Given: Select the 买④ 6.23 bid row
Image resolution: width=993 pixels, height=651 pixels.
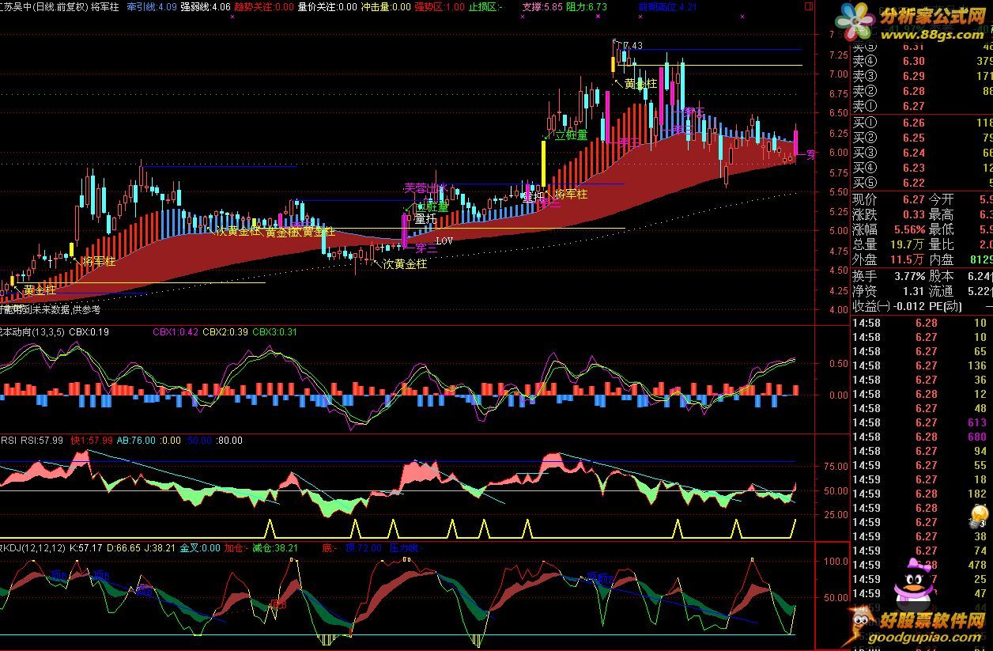Looking at the screenshot, I should [922, 168].
